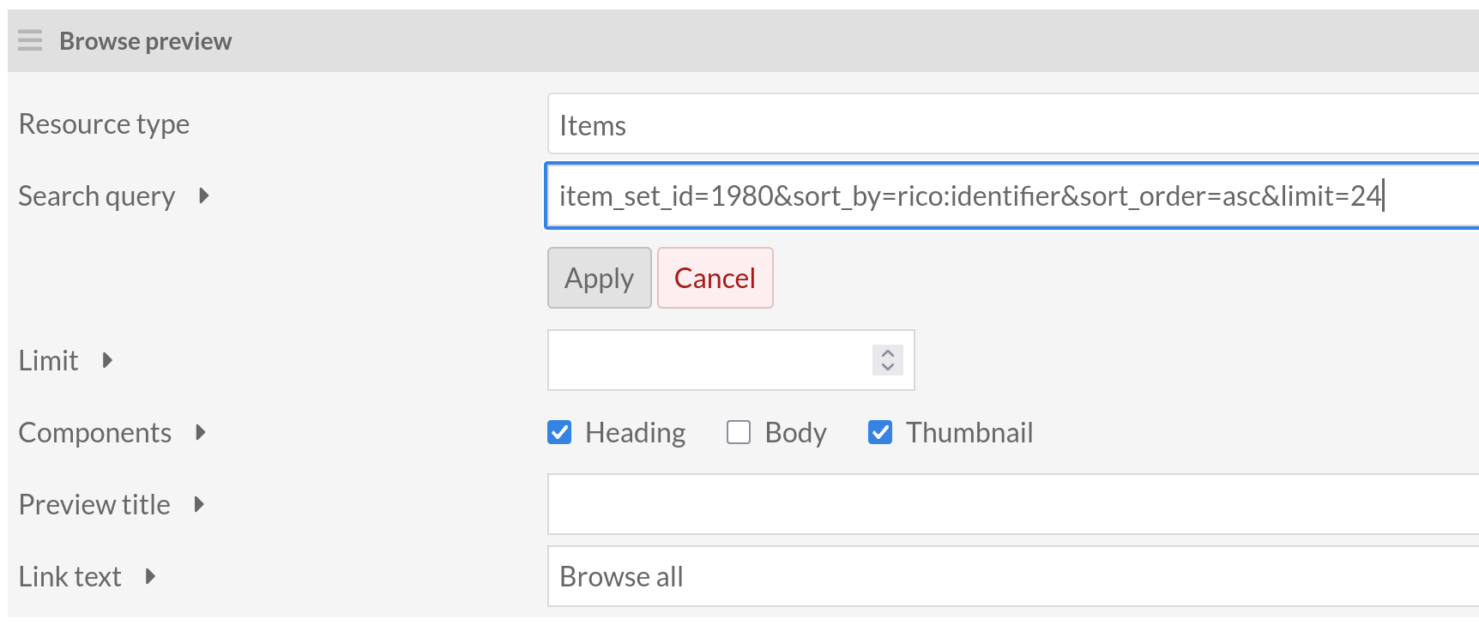1479x625 pixels.
Task: Increase the Limit value with up arrow
Action: pyautogui.click(x=888, y=352)
